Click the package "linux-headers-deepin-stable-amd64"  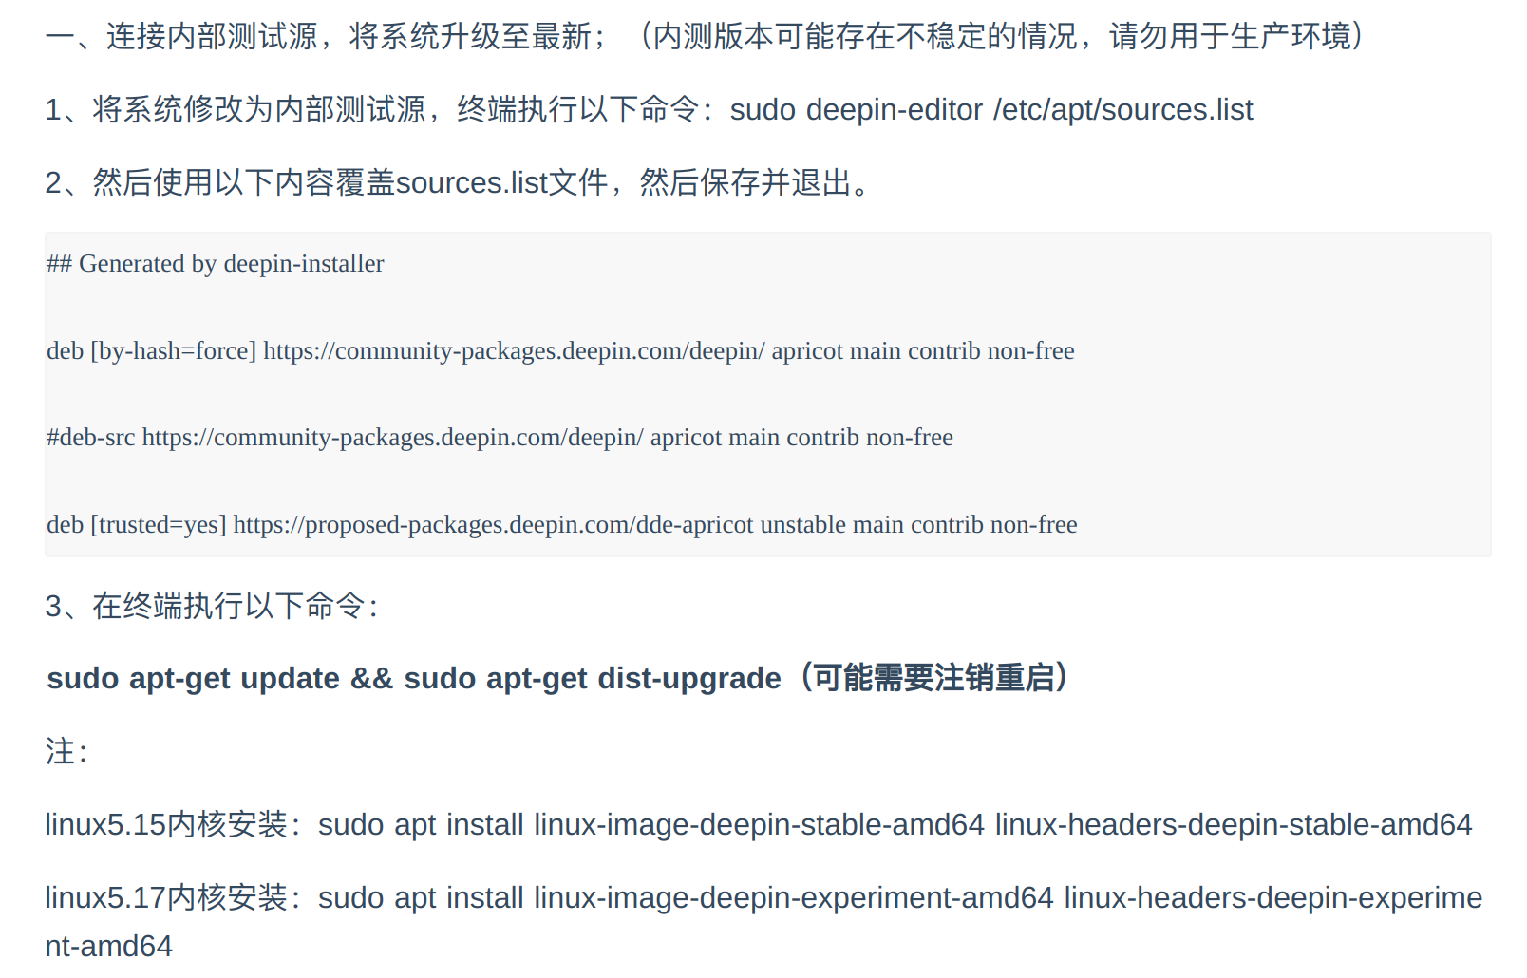1234,824
